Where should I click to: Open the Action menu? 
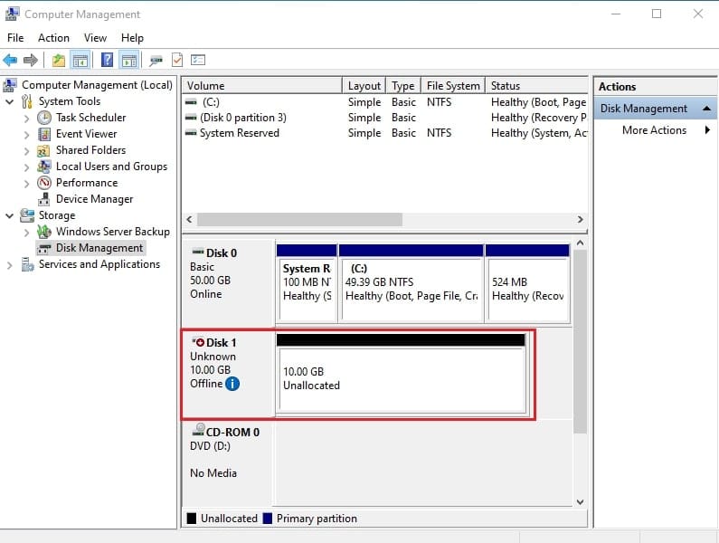point(53,38)
